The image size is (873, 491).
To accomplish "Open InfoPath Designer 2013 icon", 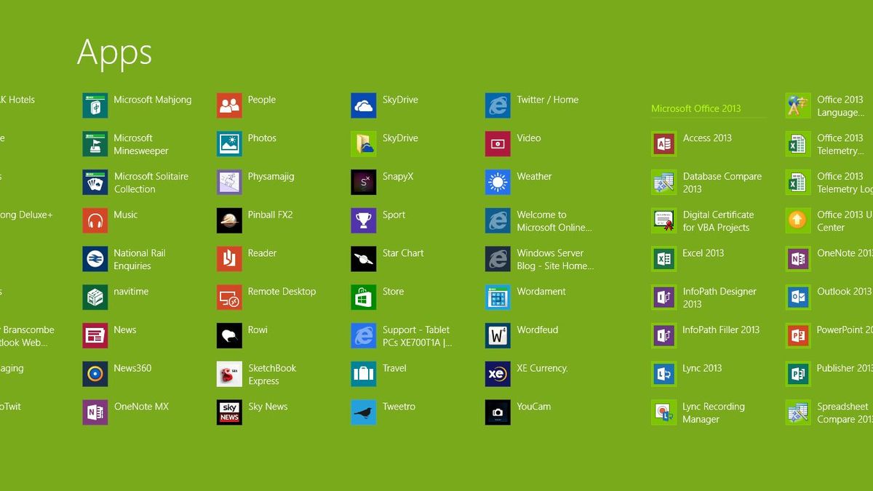I will click(663, 298).
